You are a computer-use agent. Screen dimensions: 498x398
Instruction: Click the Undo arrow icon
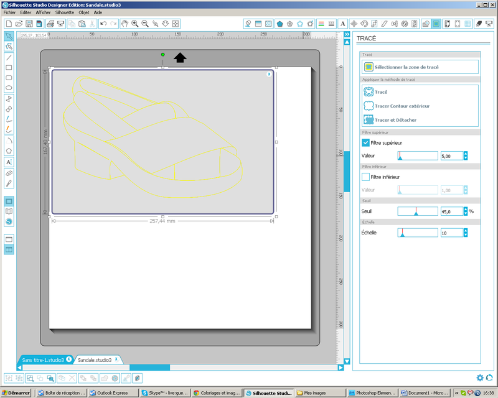click(103, 23)
